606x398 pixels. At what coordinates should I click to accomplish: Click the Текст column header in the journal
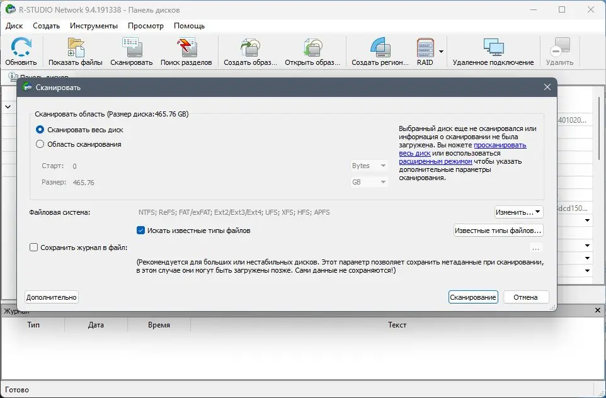(397, 325)
